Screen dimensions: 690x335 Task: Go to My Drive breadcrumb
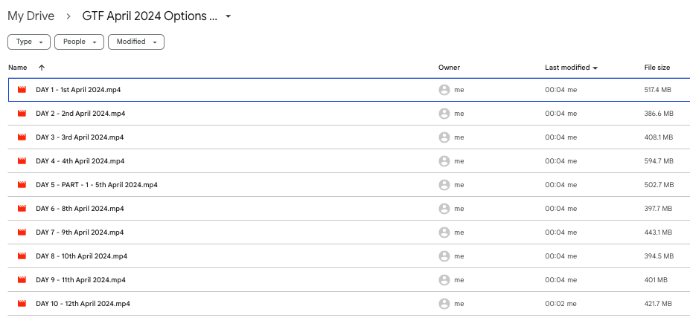point(31,16)
